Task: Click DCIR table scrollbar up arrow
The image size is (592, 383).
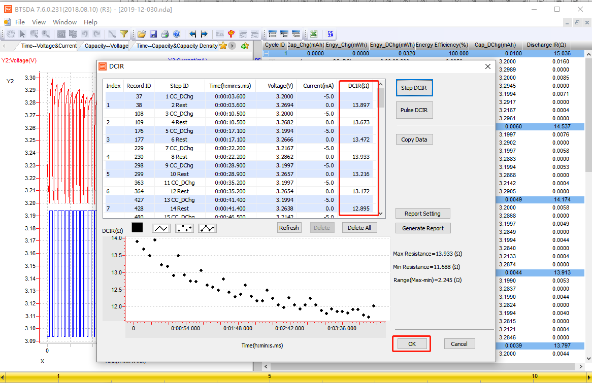Action: [x=381, y=84]
